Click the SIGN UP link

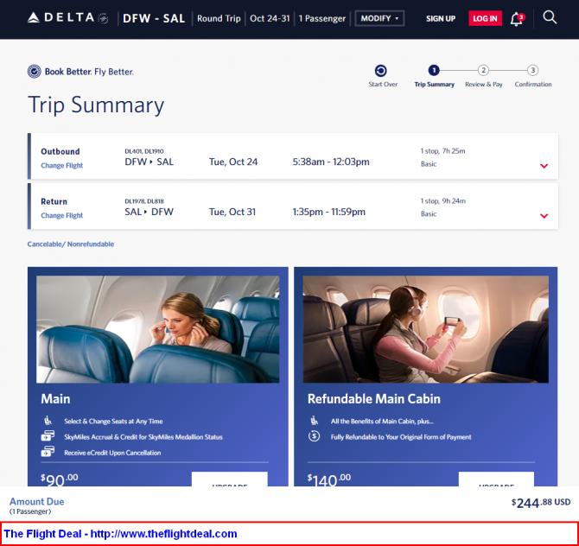[x=441, y=18]
